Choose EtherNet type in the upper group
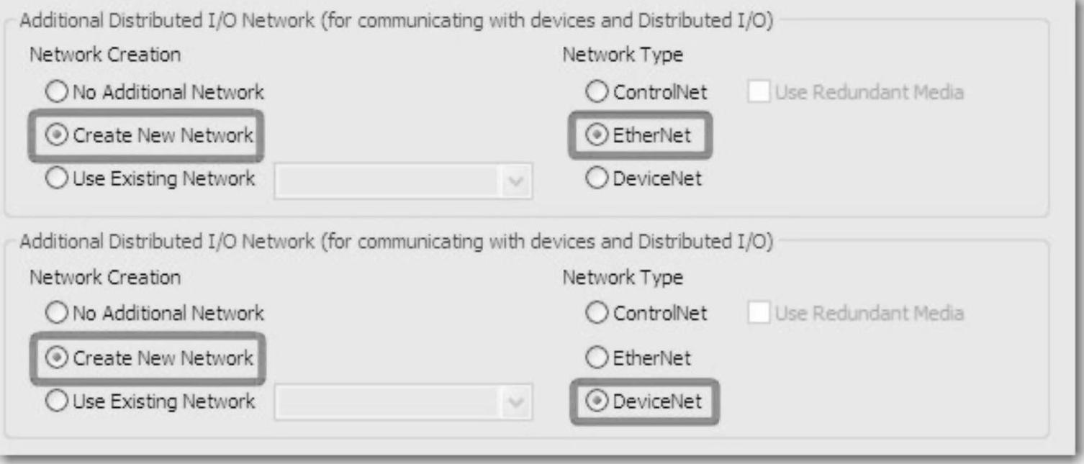 (x=597, y=135)
